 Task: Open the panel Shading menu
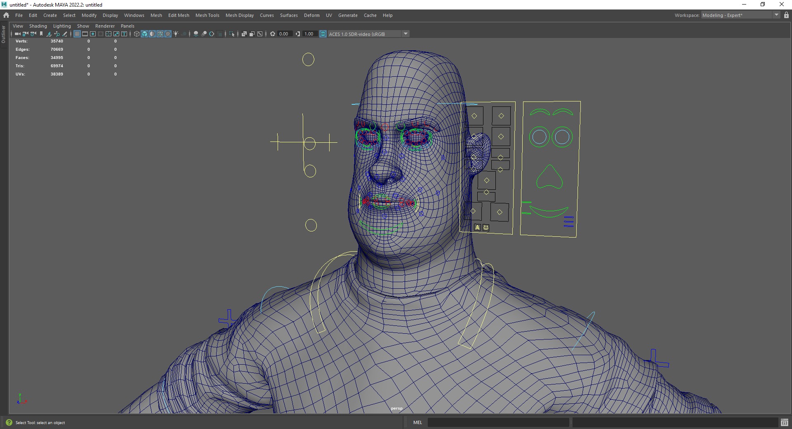[38, 26]
